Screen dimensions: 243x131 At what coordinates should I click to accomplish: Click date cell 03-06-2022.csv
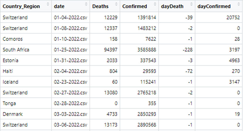click(x=71, y=125)
